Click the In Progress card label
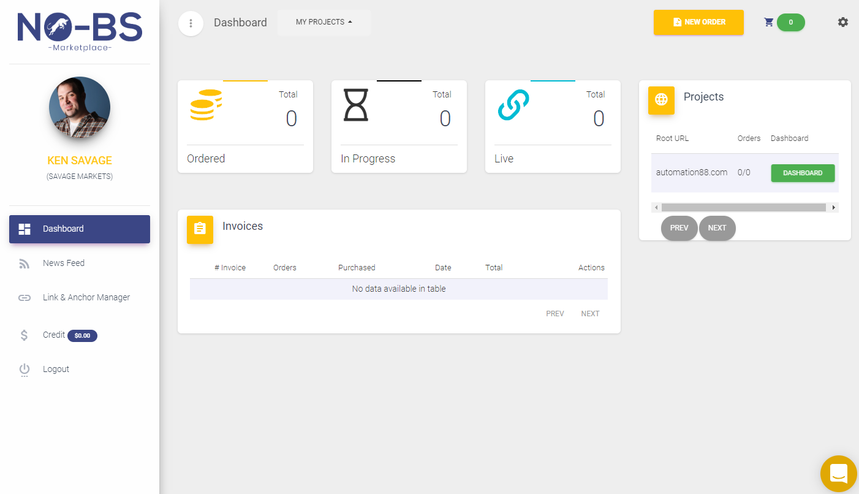The width and height of the screenshot is (859, 494). (x=368, y=159)
